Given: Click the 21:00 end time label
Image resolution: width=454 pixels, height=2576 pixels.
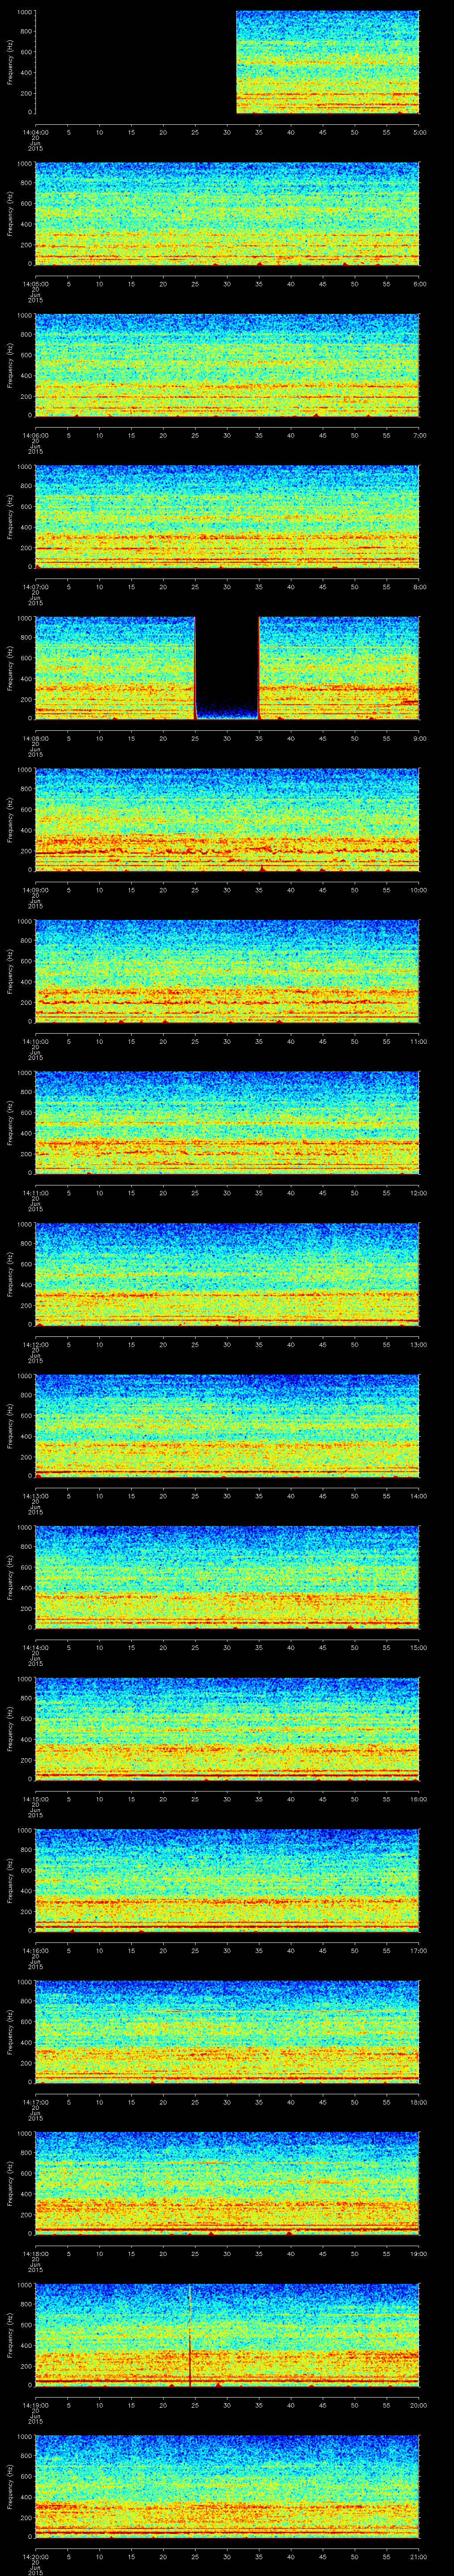Looking at the screenshot, I should [x=419, y=2557].
